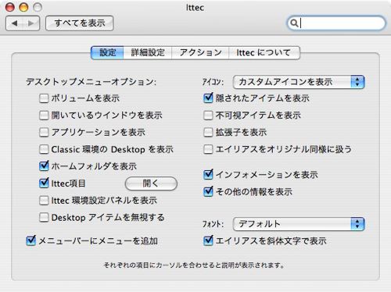This screenshot has width=391, height=292.
Task: Enable 開いているウインドウを表示 checkbox
Action: tap(44, 116)
